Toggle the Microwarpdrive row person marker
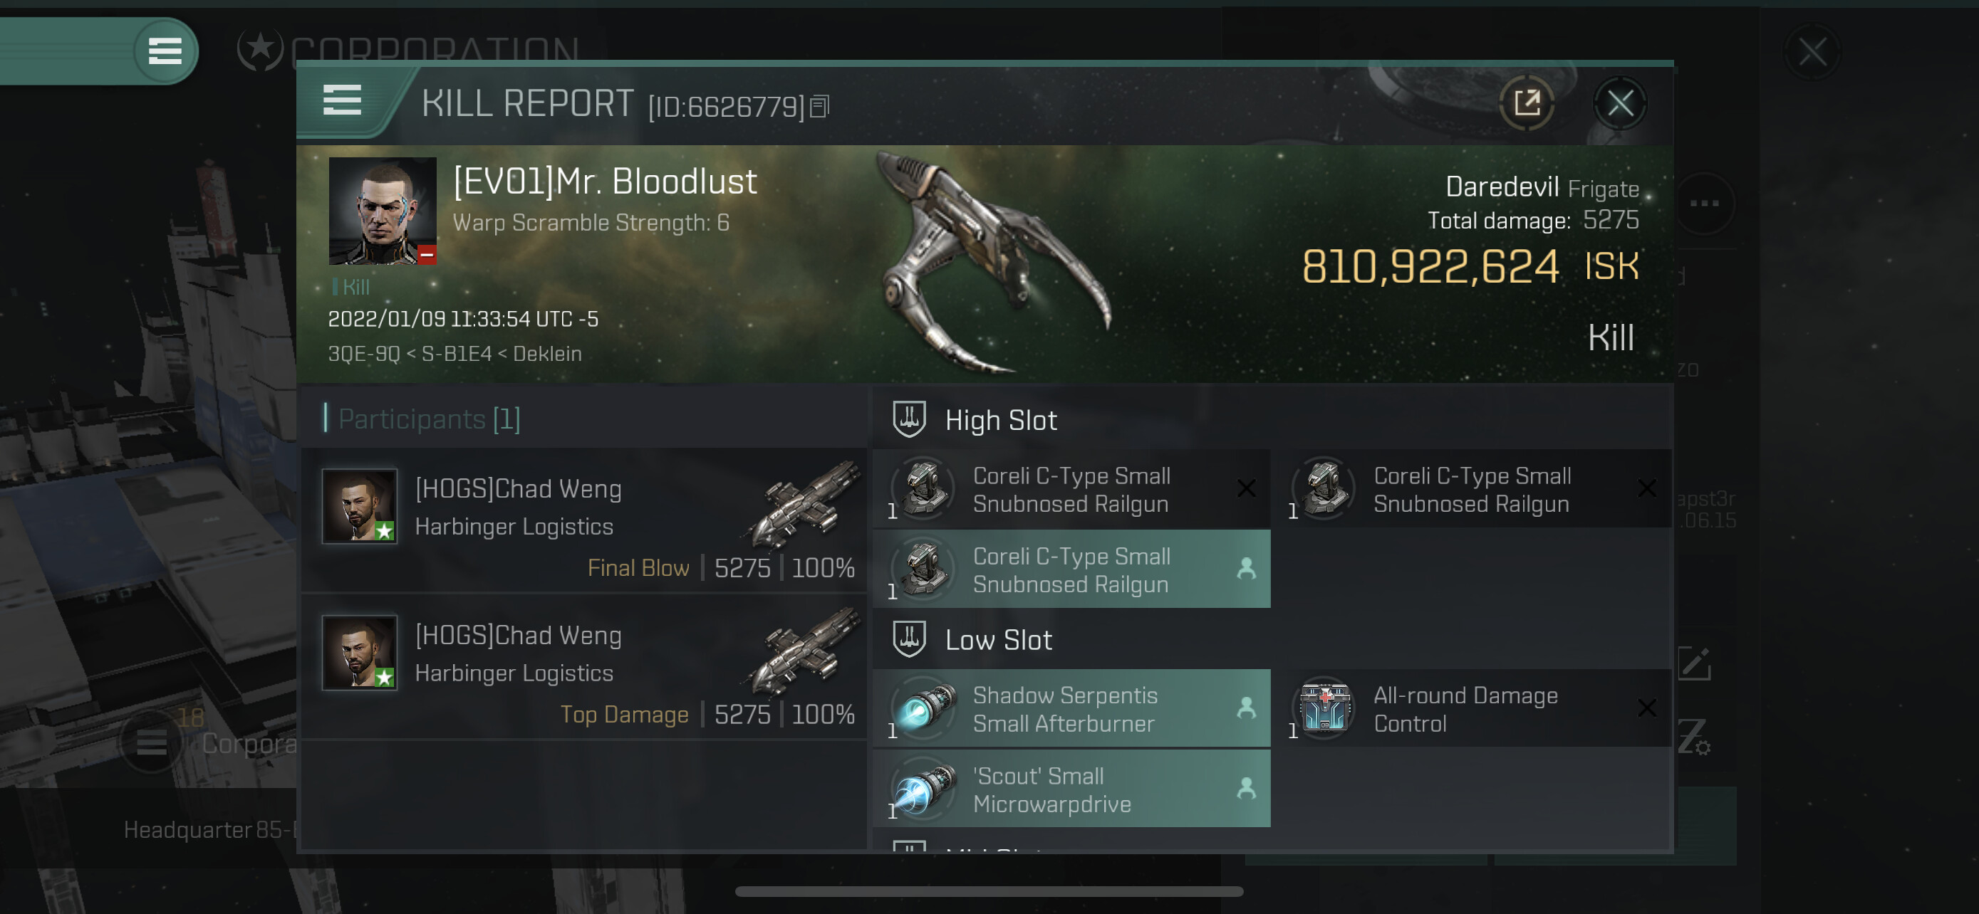Screen dimensions: 1979x914 (1246, 788)
